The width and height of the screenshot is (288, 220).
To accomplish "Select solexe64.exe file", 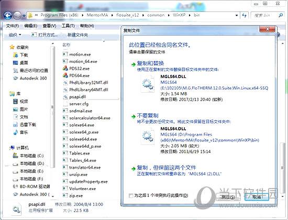I will tap(79, 125).
